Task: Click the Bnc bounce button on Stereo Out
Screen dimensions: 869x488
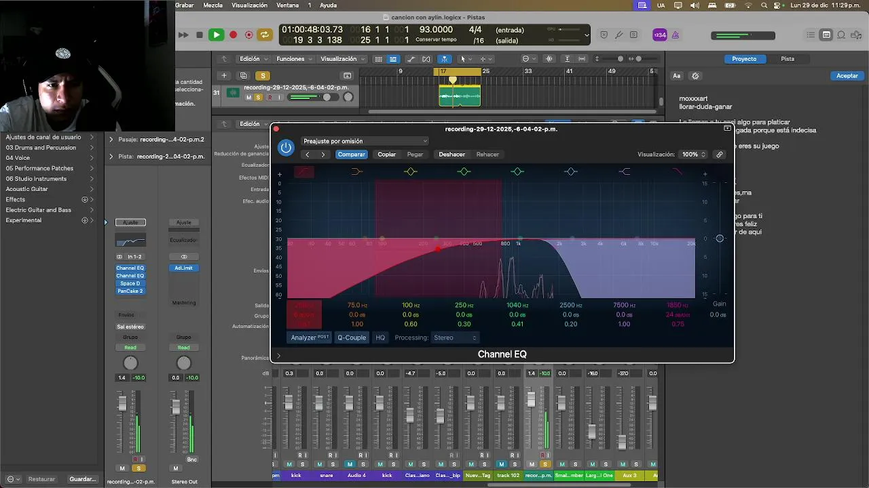Action: point(192,460)
